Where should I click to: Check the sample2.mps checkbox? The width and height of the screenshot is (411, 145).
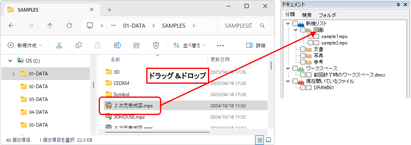[x=310, y=42]
